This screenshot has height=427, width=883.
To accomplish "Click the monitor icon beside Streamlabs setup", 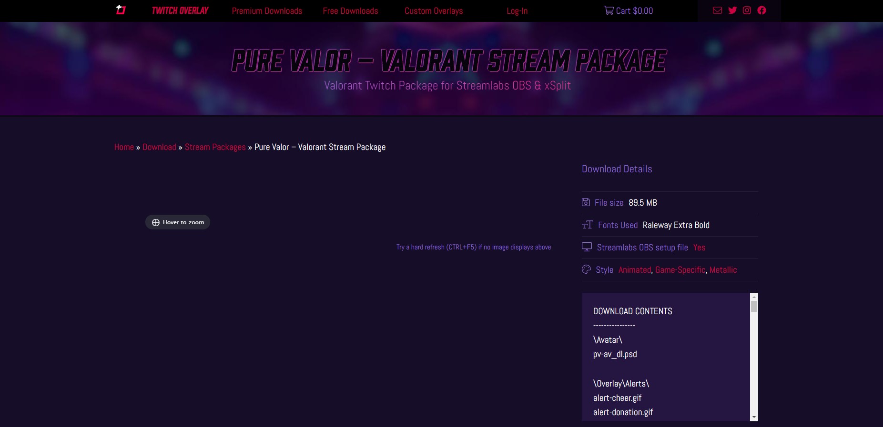I will pyautogui.click(x=587, y=247).
